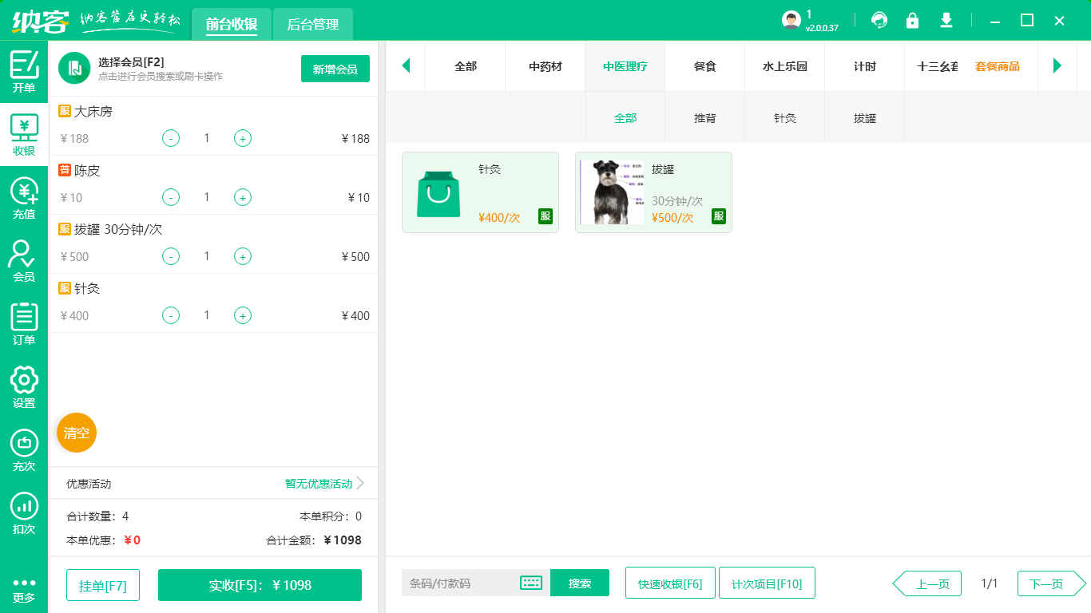Click the lock screen icon in the titlebar

click(912, 20)
